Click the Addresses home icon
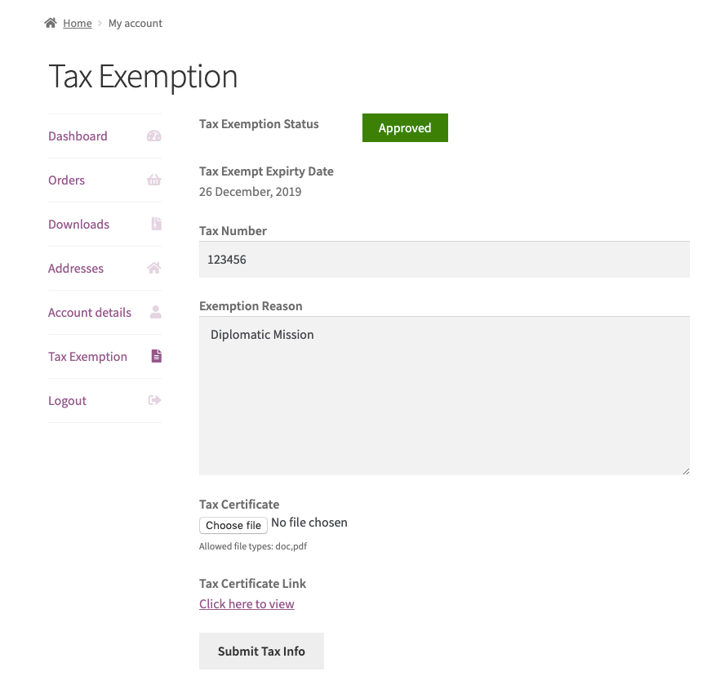Viewport: 711px width, 694px height. click(x=153, y=269)
